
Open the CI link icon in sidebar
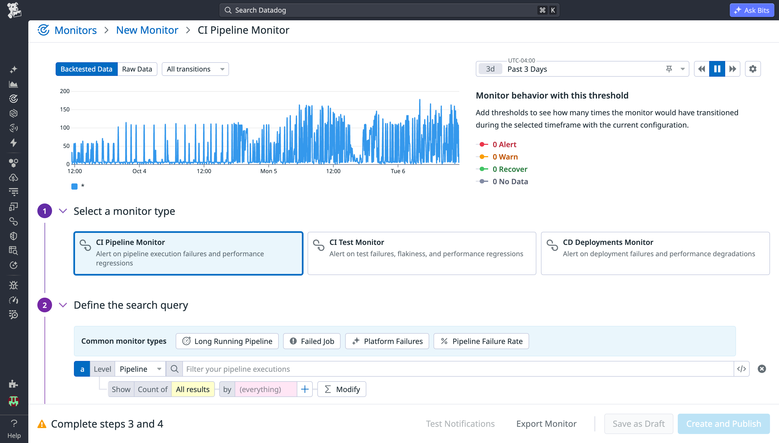pos(13,221)
